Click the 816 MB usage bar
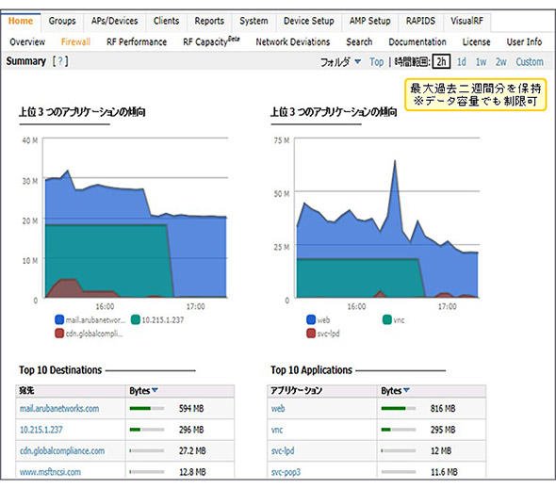This screenshot has width=556, height=489. pos(399,409)
